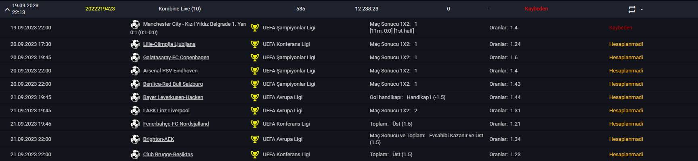Open the Club Brugge-Beşiktaş match link
The image size is (698, 161).
click(168, 155)
